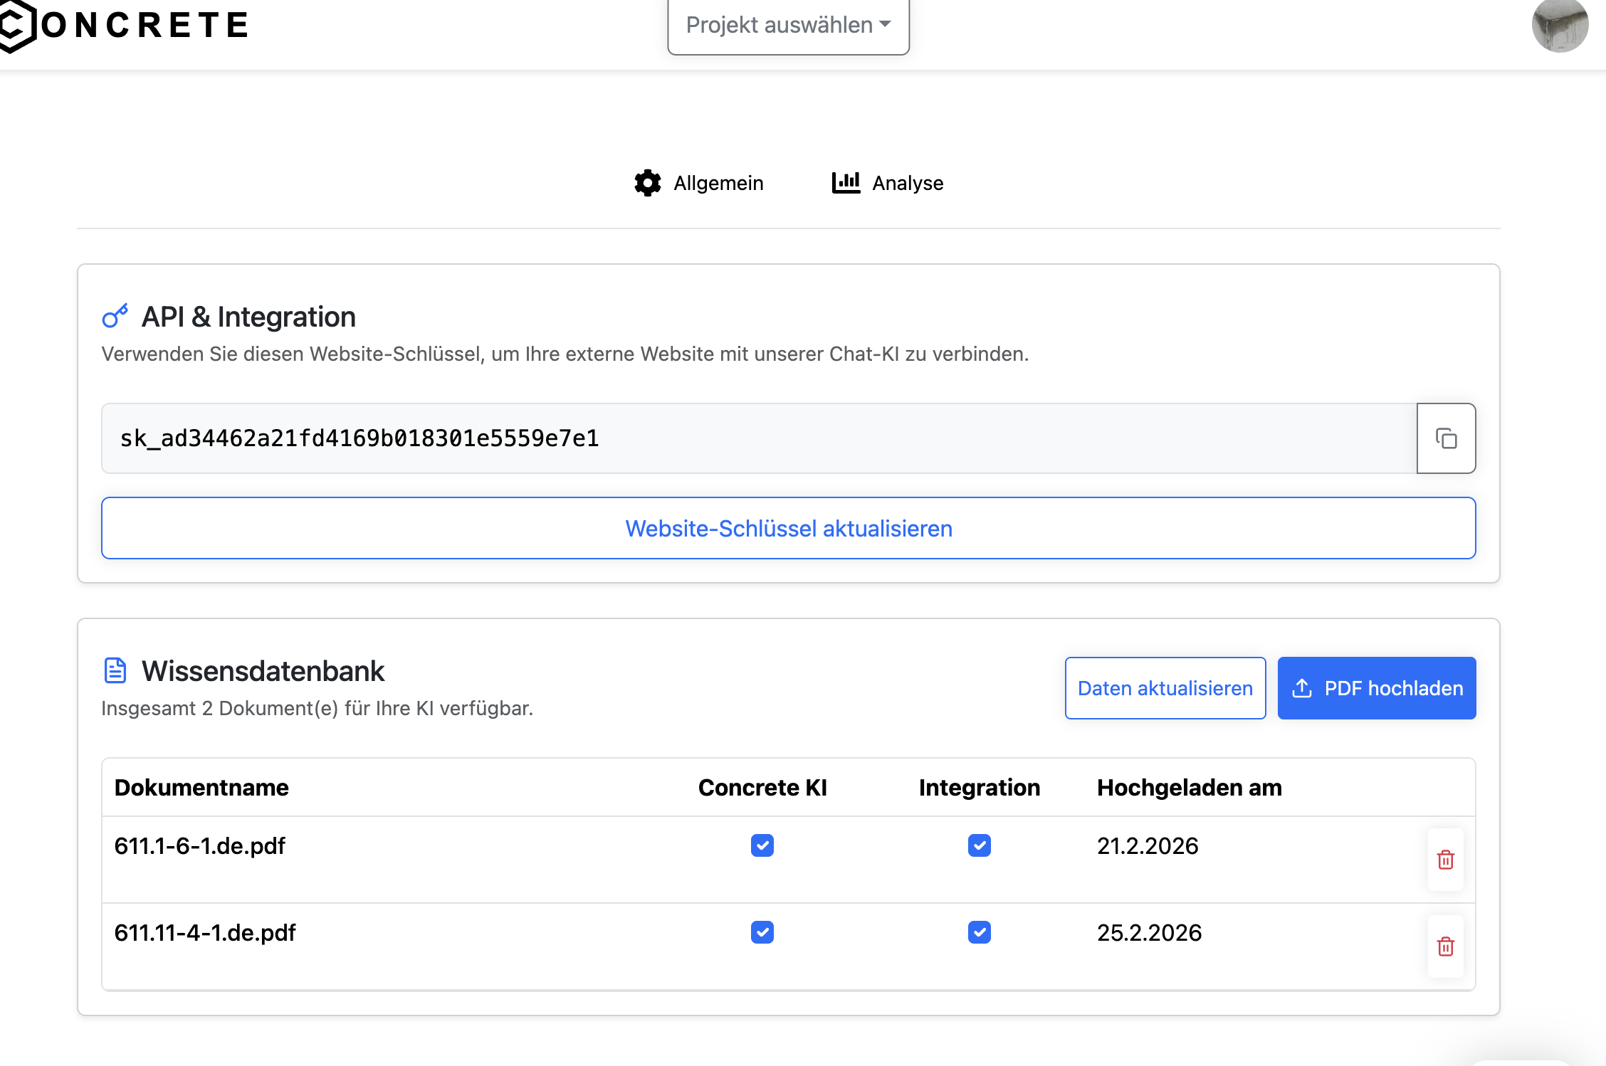The width and height of the screenshot is (1606, 1066).
Task: Click the gear icon beside Allgemein
Action: [647, 183]
